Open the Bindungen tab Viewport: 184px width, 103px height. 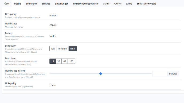31,4
